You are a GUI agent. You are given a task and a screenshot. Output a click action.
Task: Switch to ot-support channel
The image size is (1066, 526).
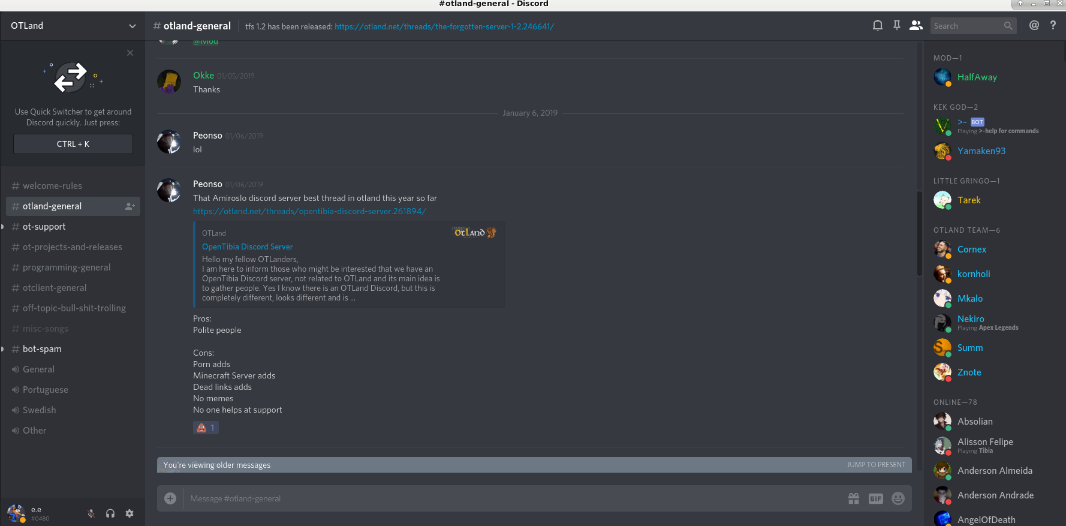(x=73, y=227)
